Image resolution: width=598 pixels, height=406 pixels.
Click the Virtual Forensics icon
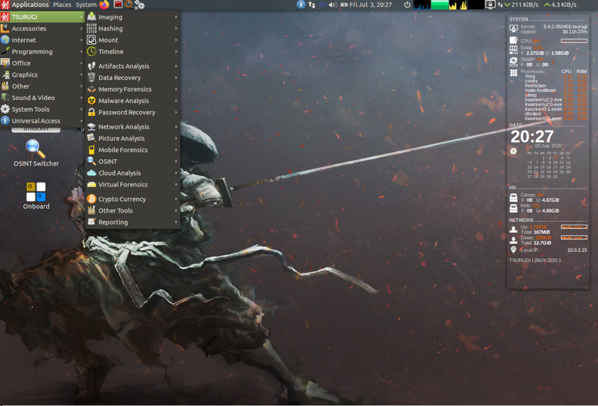pos(92,184)
